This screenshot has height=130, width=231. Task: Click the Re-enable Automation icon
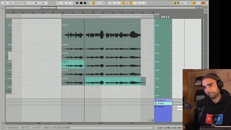97,3
